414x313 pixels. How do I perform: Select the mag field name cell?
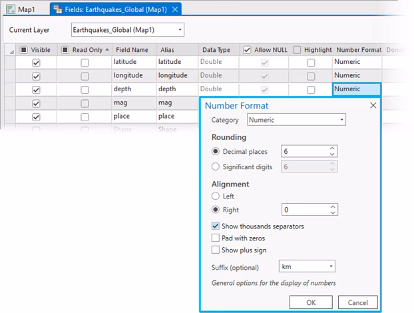click(x=134, y=103)
